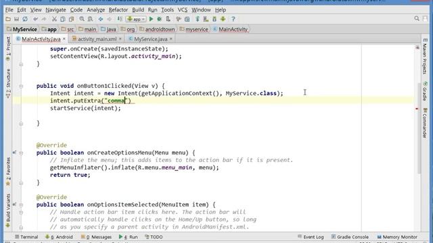Screen dimensions: 433x243
Task: Click the icon right of Attach debugger
Action: click(x=179, y=19)
